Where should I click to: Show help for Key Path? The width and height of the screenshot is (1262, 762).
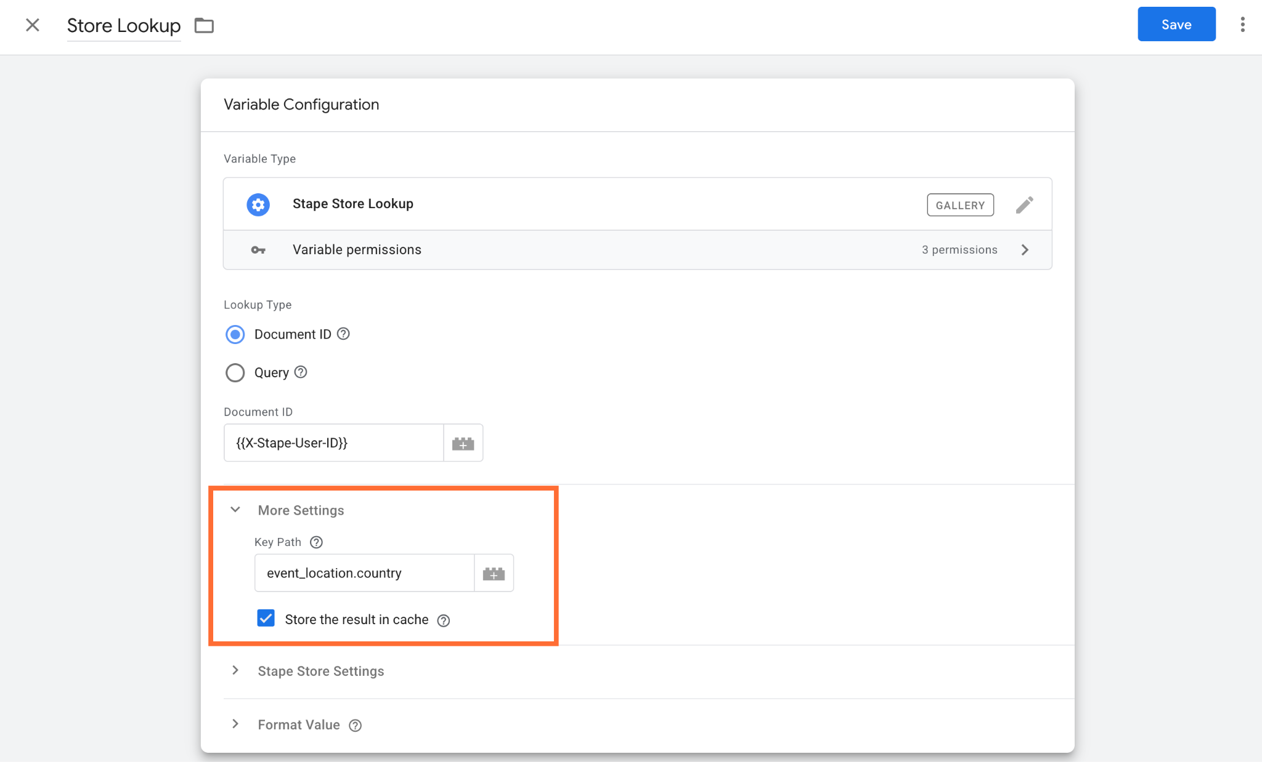[x=316, y=542]
